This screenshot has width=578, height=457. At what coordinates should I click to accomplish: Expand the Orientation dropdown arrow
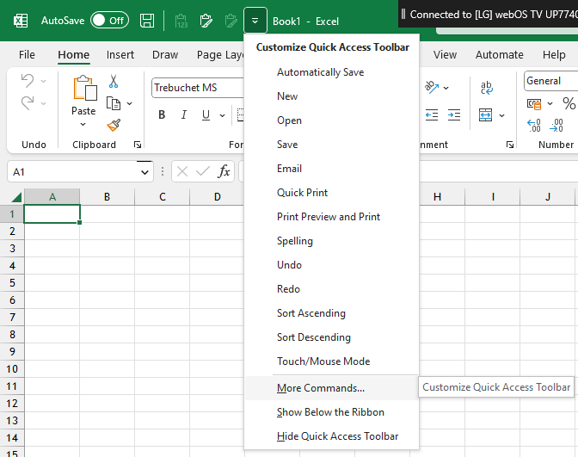[446, 88]
